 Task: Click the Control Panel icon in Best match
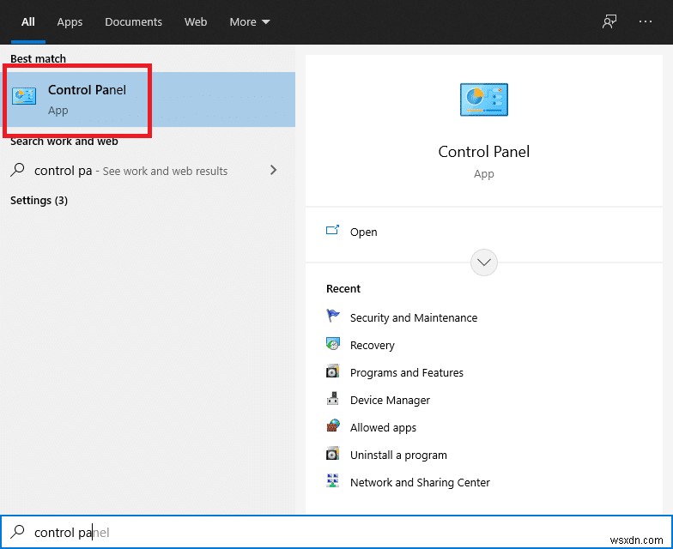(24, 96)
